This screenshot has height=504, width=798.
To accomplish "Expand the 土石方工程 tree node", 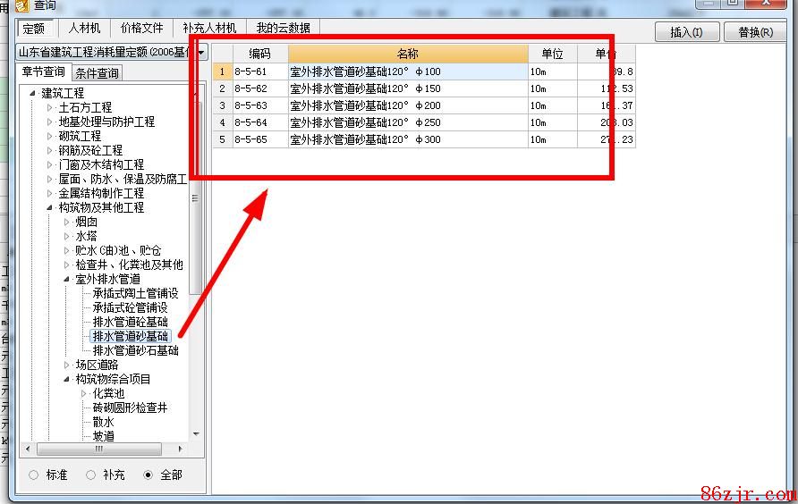I will pyautogui.click(x=50, y=107).
